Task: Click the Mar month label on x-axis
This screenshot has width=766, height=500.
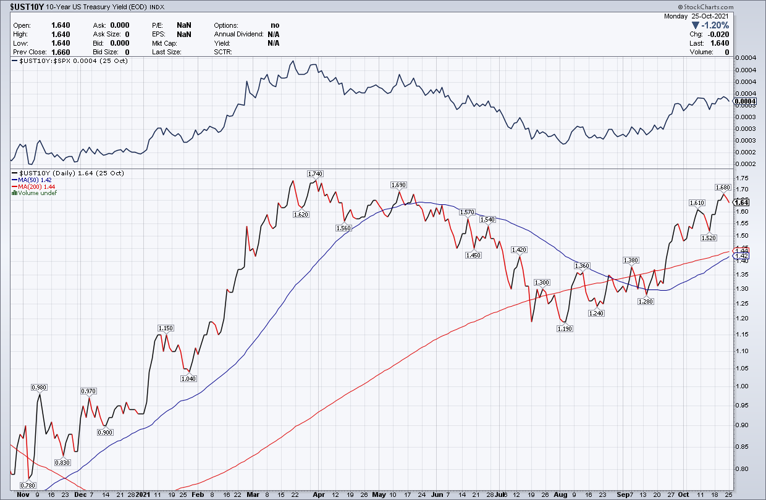Action: point(253,494)
